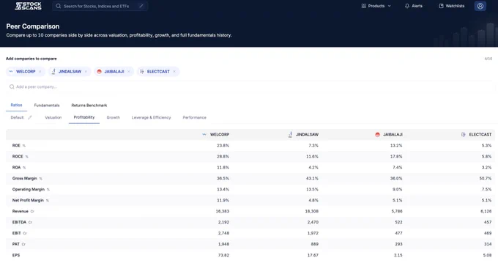Switch to the Fundamentals tab

(47, 106)
